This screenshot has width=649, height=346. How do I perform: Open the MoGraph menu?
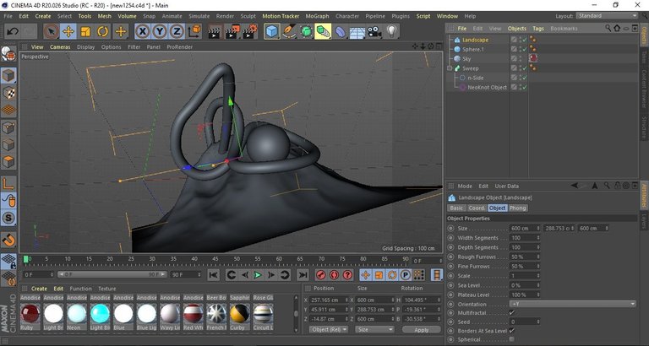317,16
